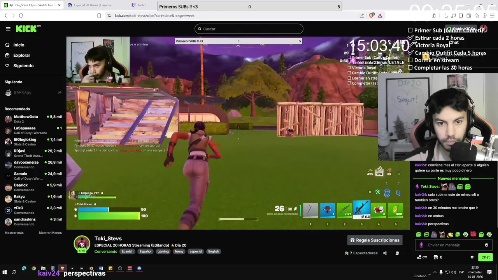Open Windows taskbar search
498x280 pixels.
14,272
